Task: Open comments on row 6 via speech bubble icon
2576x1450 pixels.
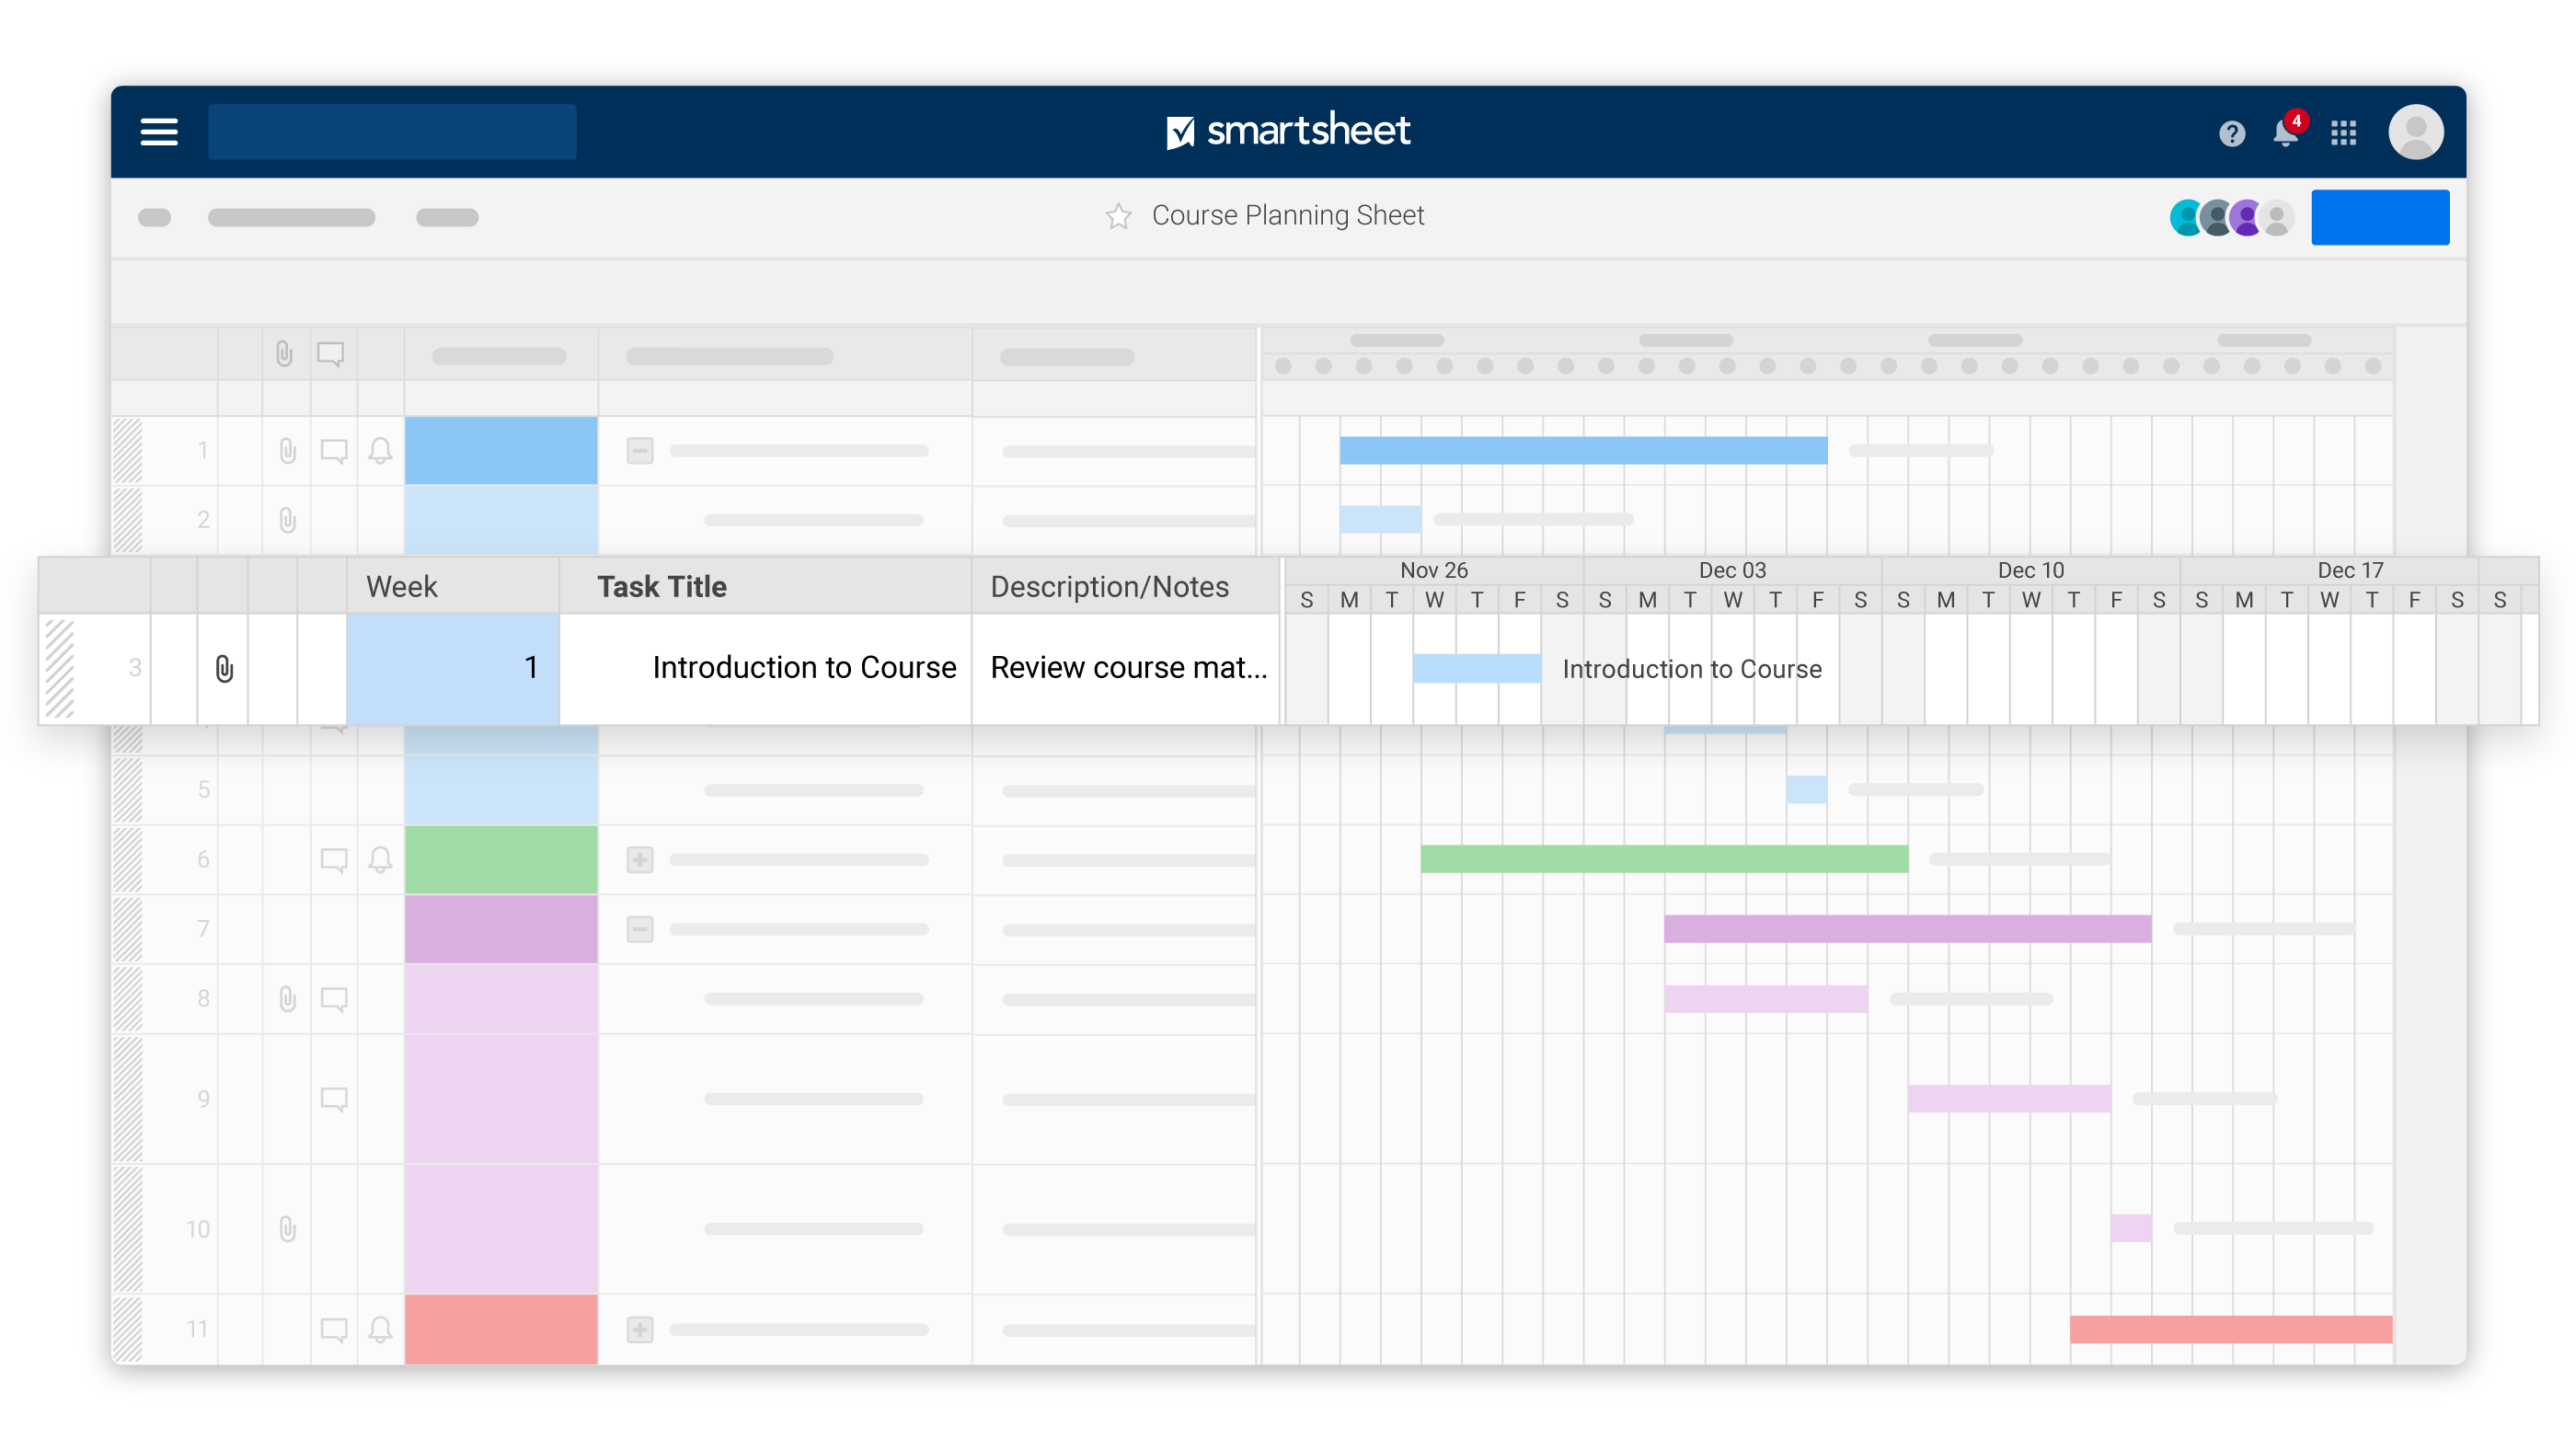Action: (x=334, y=858)
